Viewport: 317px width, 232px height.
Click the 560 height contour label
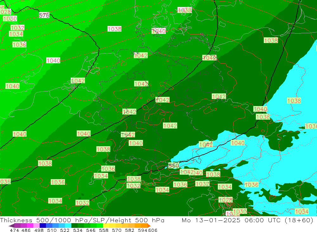pyautogui.click(x=173, y=166)
